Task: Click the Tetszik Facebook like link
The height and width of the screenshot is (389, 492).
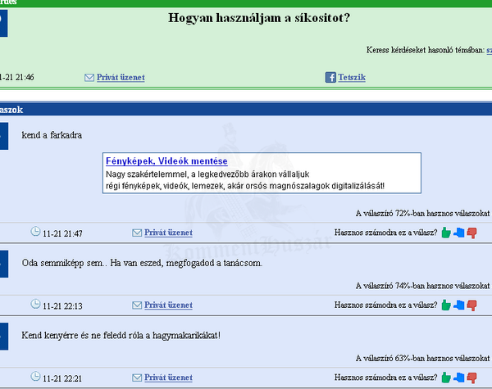Action: pos(352,78)
